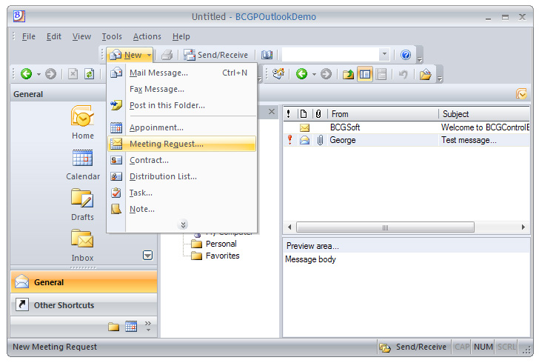Image resolution: width=539 pixels, height=363 pixels.
Task: Go to the Home shortcut icon
Action: pos(82,118)
